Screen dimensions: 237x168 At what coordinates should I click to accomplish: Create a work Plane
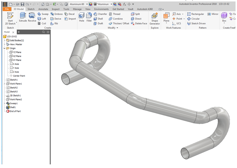166,18
